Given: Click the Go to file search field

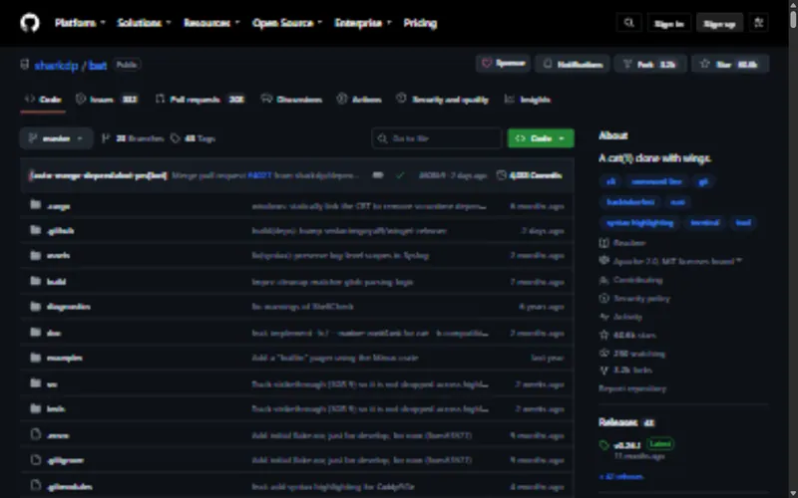Looking at the screenshot, I should [437, 138].
